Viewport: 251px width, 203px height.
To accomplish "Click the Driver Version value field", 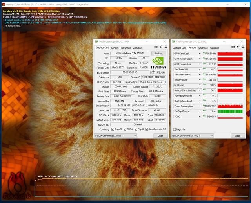I will pyautogui.click(x=138, y=106).
